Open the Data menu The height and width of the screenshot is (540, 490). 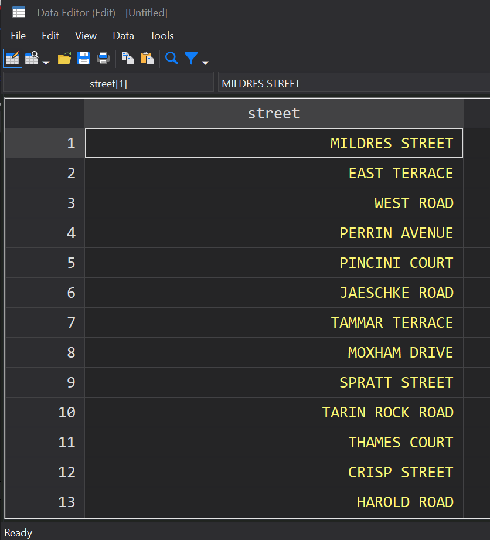(x=123, y=36)
